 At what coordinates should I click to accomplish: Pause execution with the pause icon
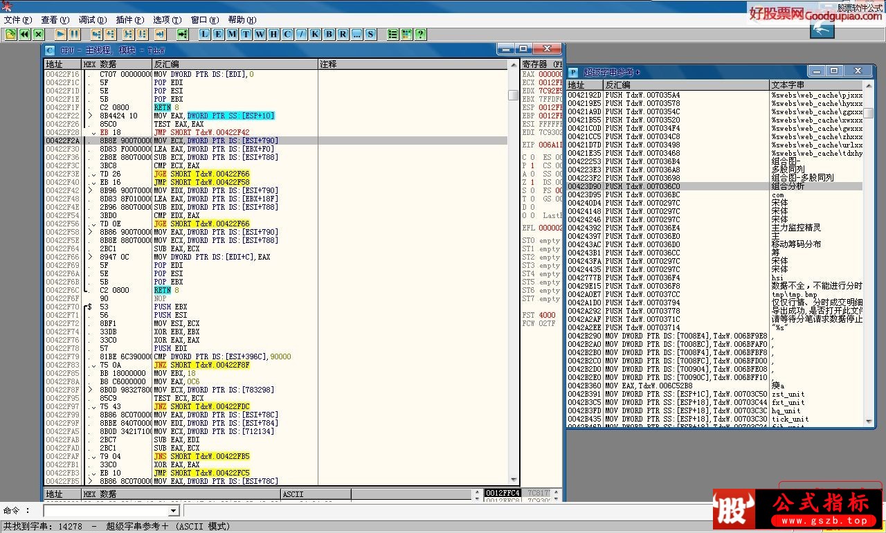74,34
